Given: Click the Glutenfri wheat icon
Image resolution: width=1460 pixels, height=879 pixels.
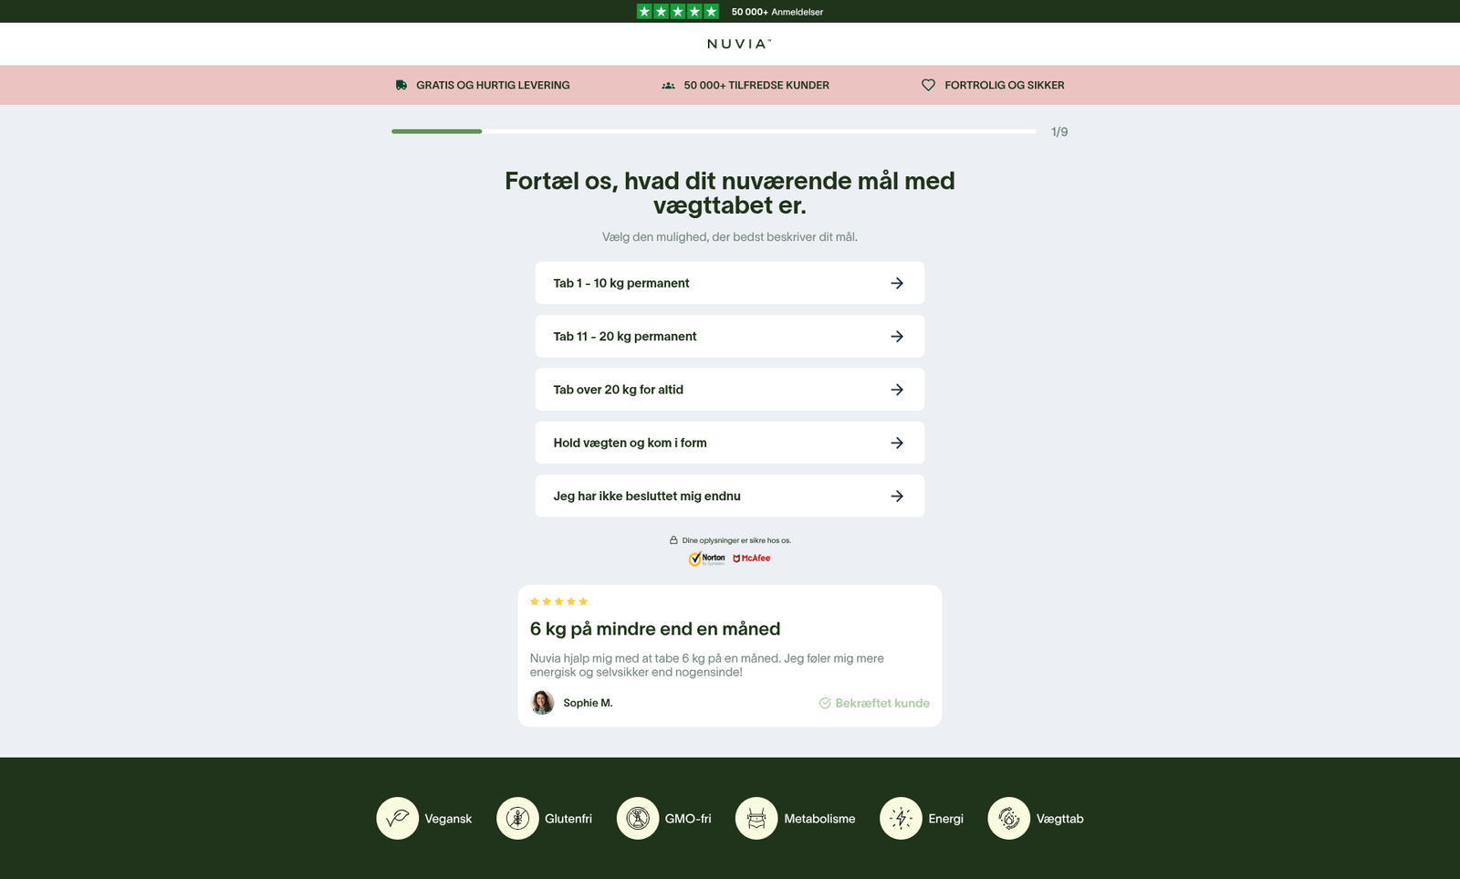Looking at the screenshot, I should click(517, 818).
